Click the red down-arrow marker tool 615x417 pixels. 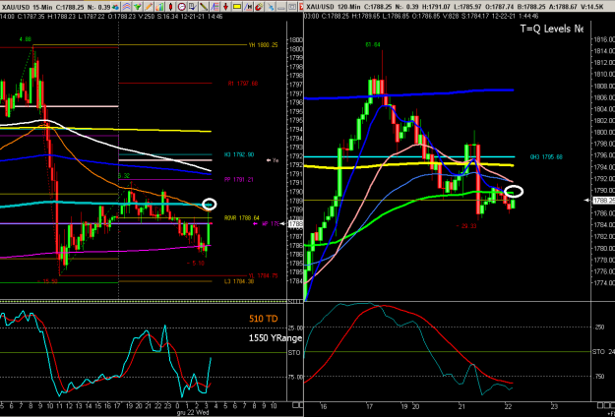point(225,7)
